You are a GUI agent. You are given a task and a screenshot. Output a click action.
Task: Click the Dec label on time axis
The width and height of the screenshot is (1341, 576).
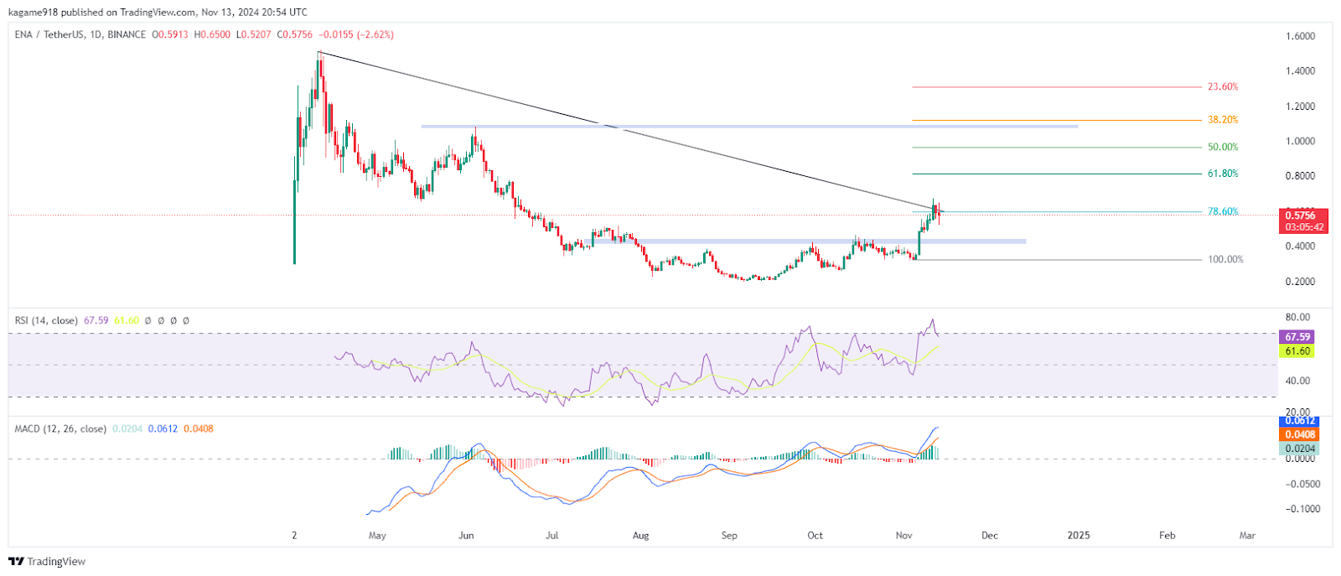(x=989, y=536)
